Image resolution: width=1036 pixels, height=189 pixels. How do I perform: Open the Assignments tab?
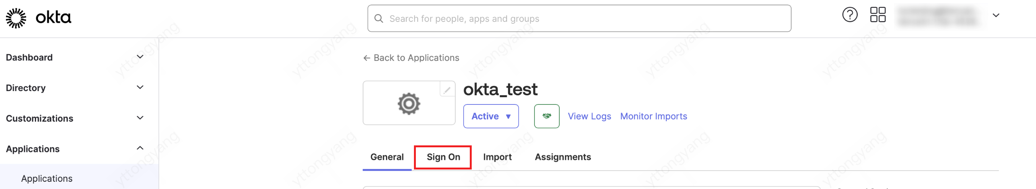click(x=562, y=157)
